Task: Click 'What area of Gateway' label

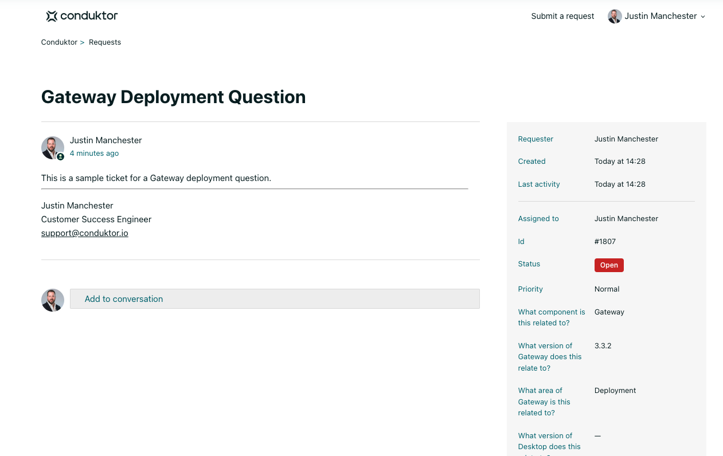Action: coord(545,402)
